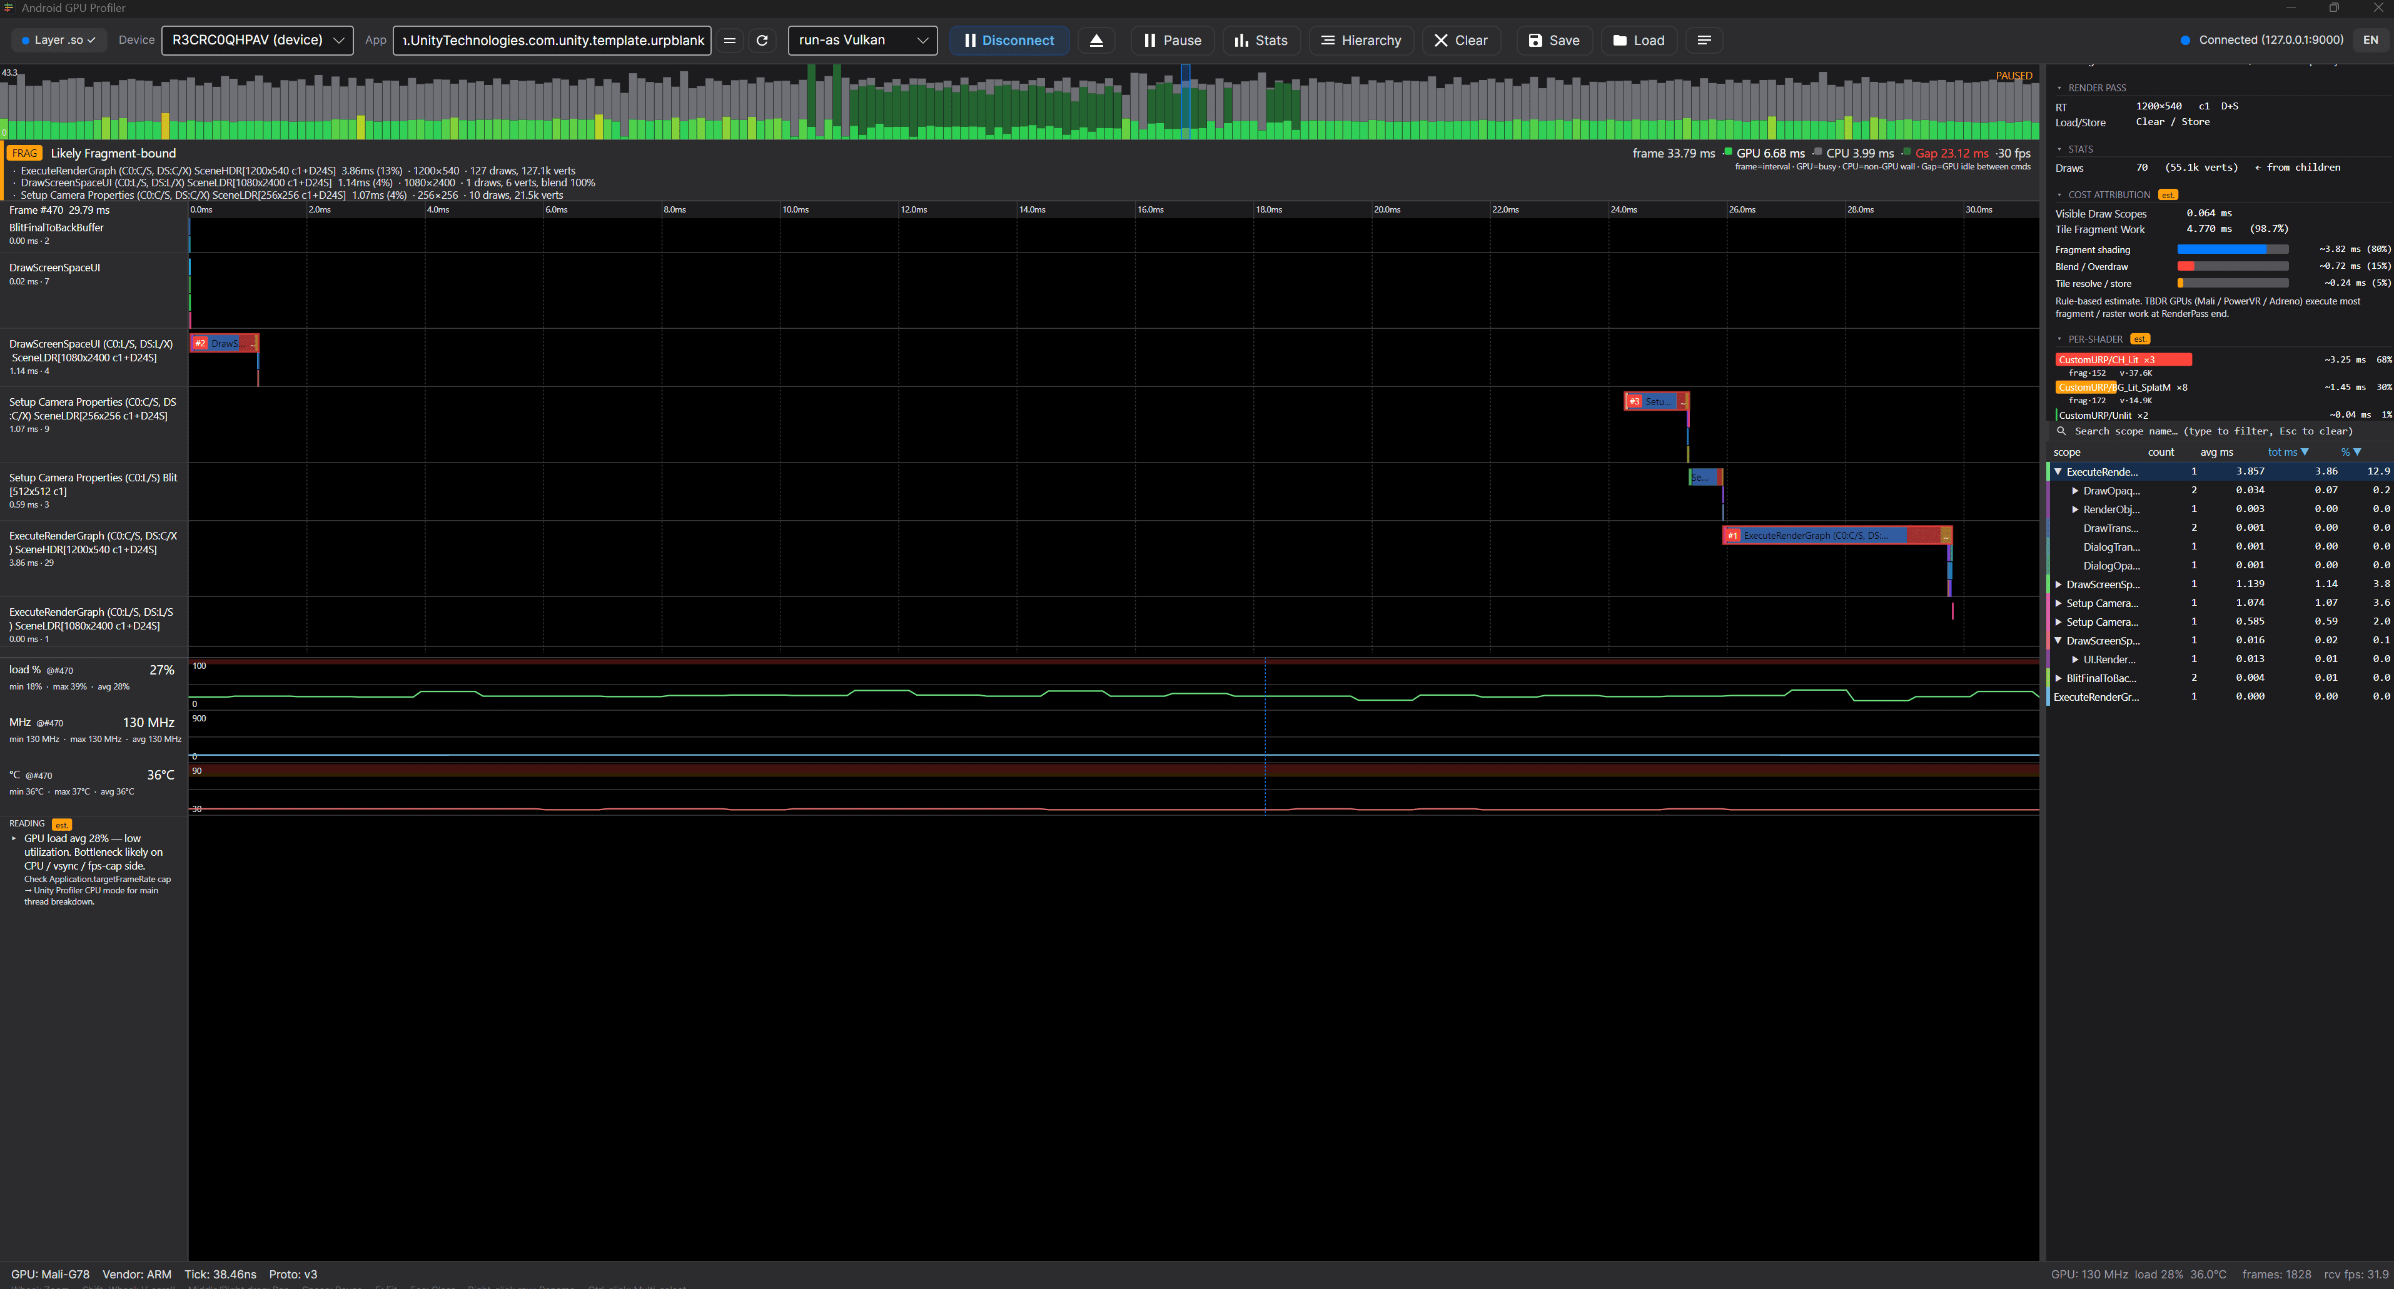Load a saved capture
The width and height of the screenshot is (2394, 1289).
point(1639,40)
